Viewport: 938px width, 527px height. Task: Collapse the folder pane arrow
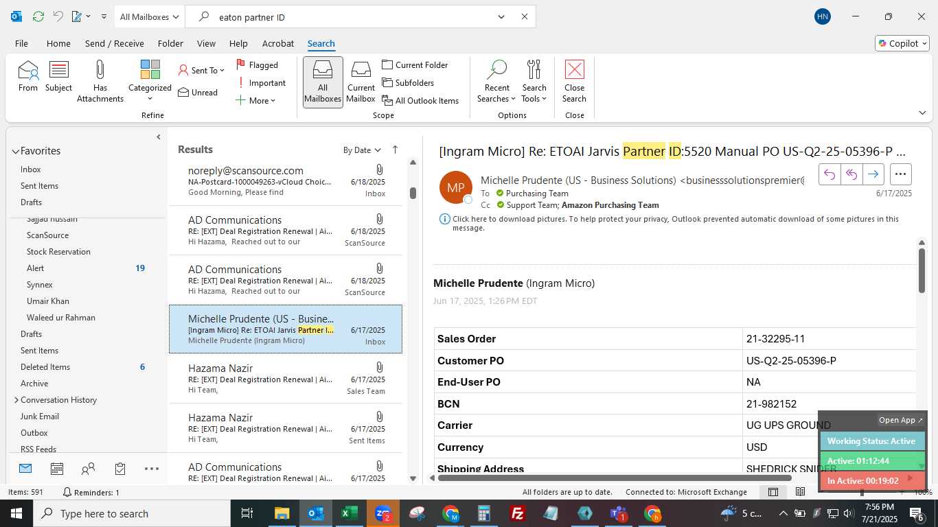159,137
